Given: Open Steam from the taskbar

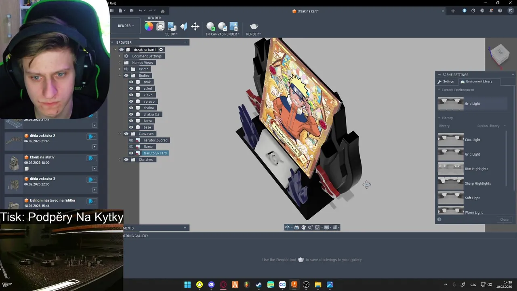Looking at the screenshot, I should (258, 285).
